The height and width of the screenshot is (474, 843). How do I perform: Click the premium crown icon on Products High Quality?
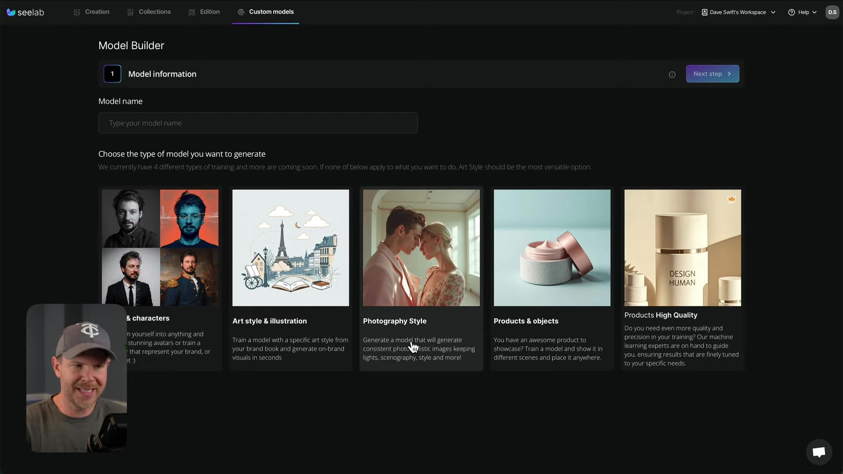point(731,199)
